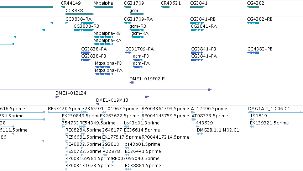The width and height of the screenshot is (303, 171).
Task: Click the AT08373.5prime EST label
Action: point(210,116)
